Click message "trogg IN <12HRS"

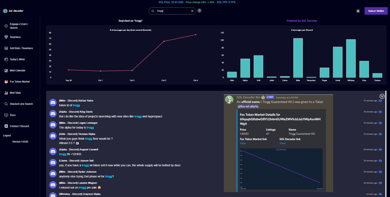(x=70, y=154)
